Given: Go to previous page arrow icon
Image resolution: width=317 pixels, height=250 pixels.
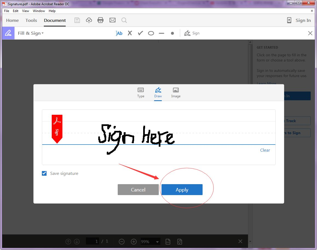Looking at the screenshot, I should pyautogui.click(x=68, y=242).
